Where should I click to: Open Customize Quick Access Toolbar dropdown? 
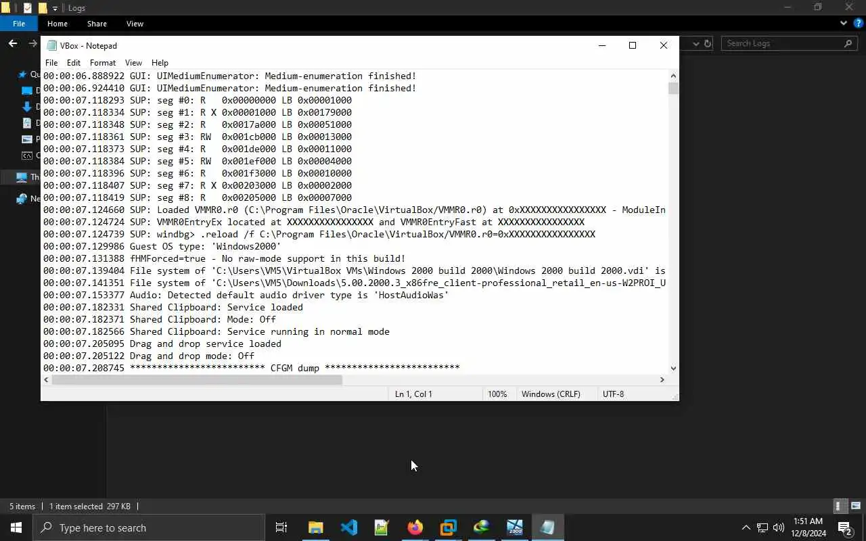[x=55, y=8]
